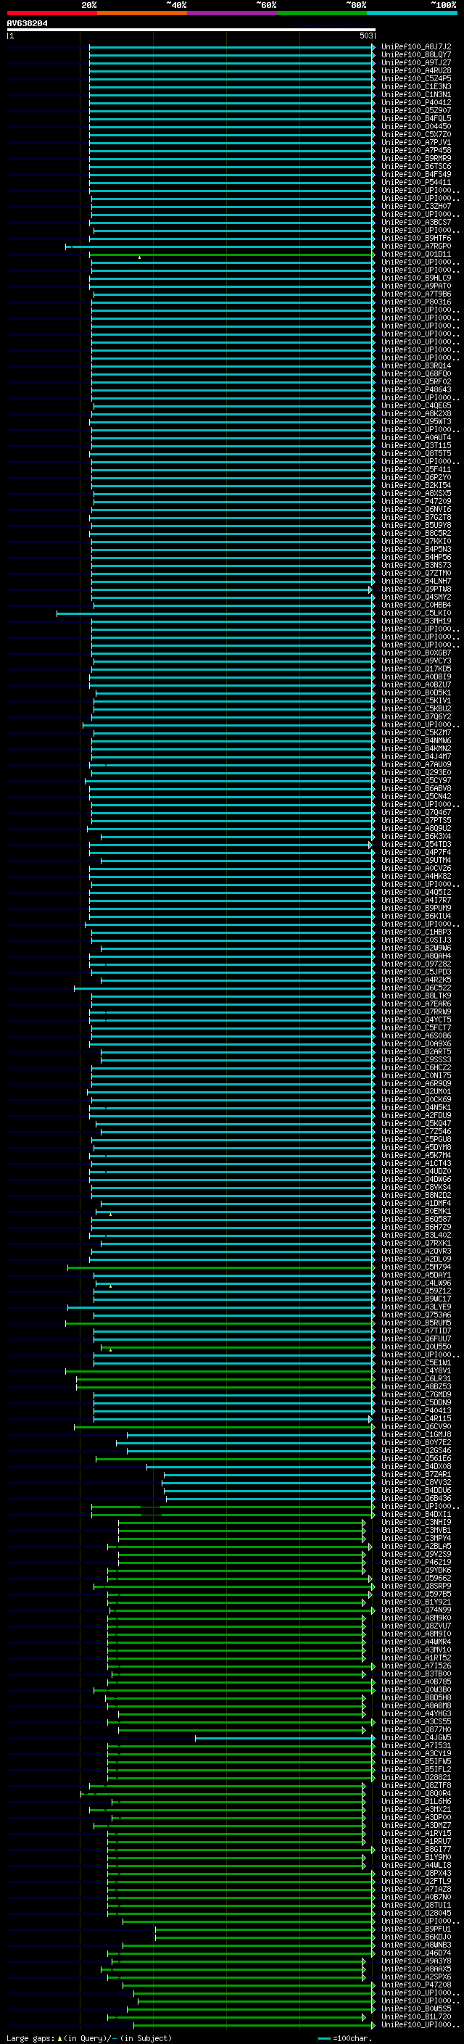Select label UniRef100_B8LTK9
The width and height of the screenshot is (464, 2044).
click(x=416, y=996)
